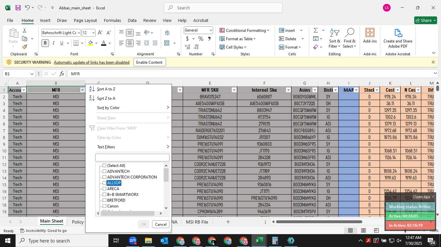
Task: Apply Underline formatting
Action: [x=61, y=43]
